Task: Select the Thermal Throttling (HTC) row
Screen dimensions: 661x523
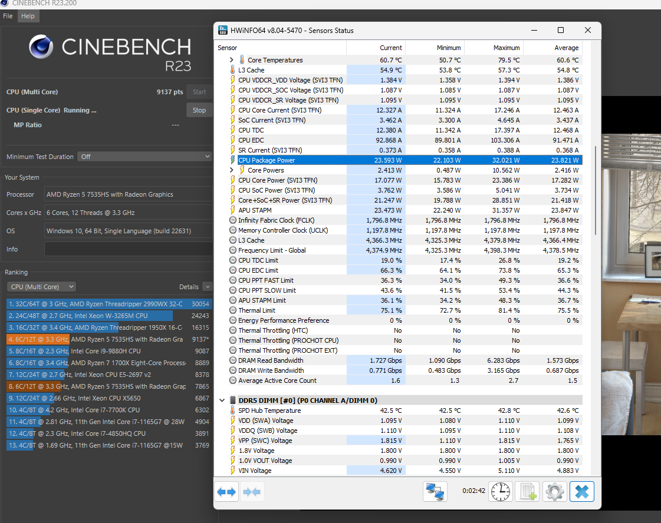Action: point(405,330)
